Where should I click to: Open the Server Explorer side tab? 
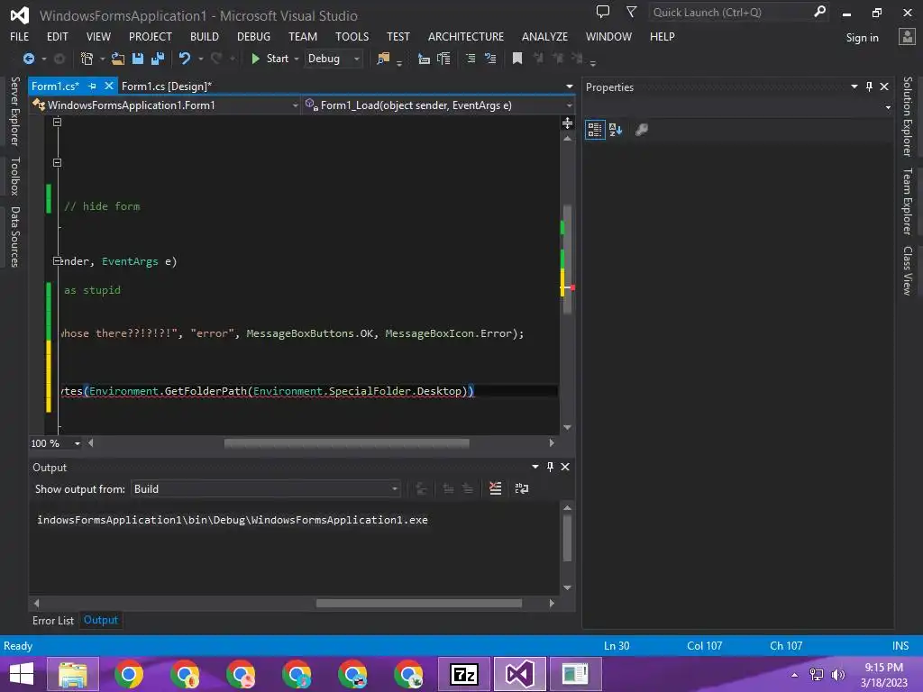[x=15, y=111]
